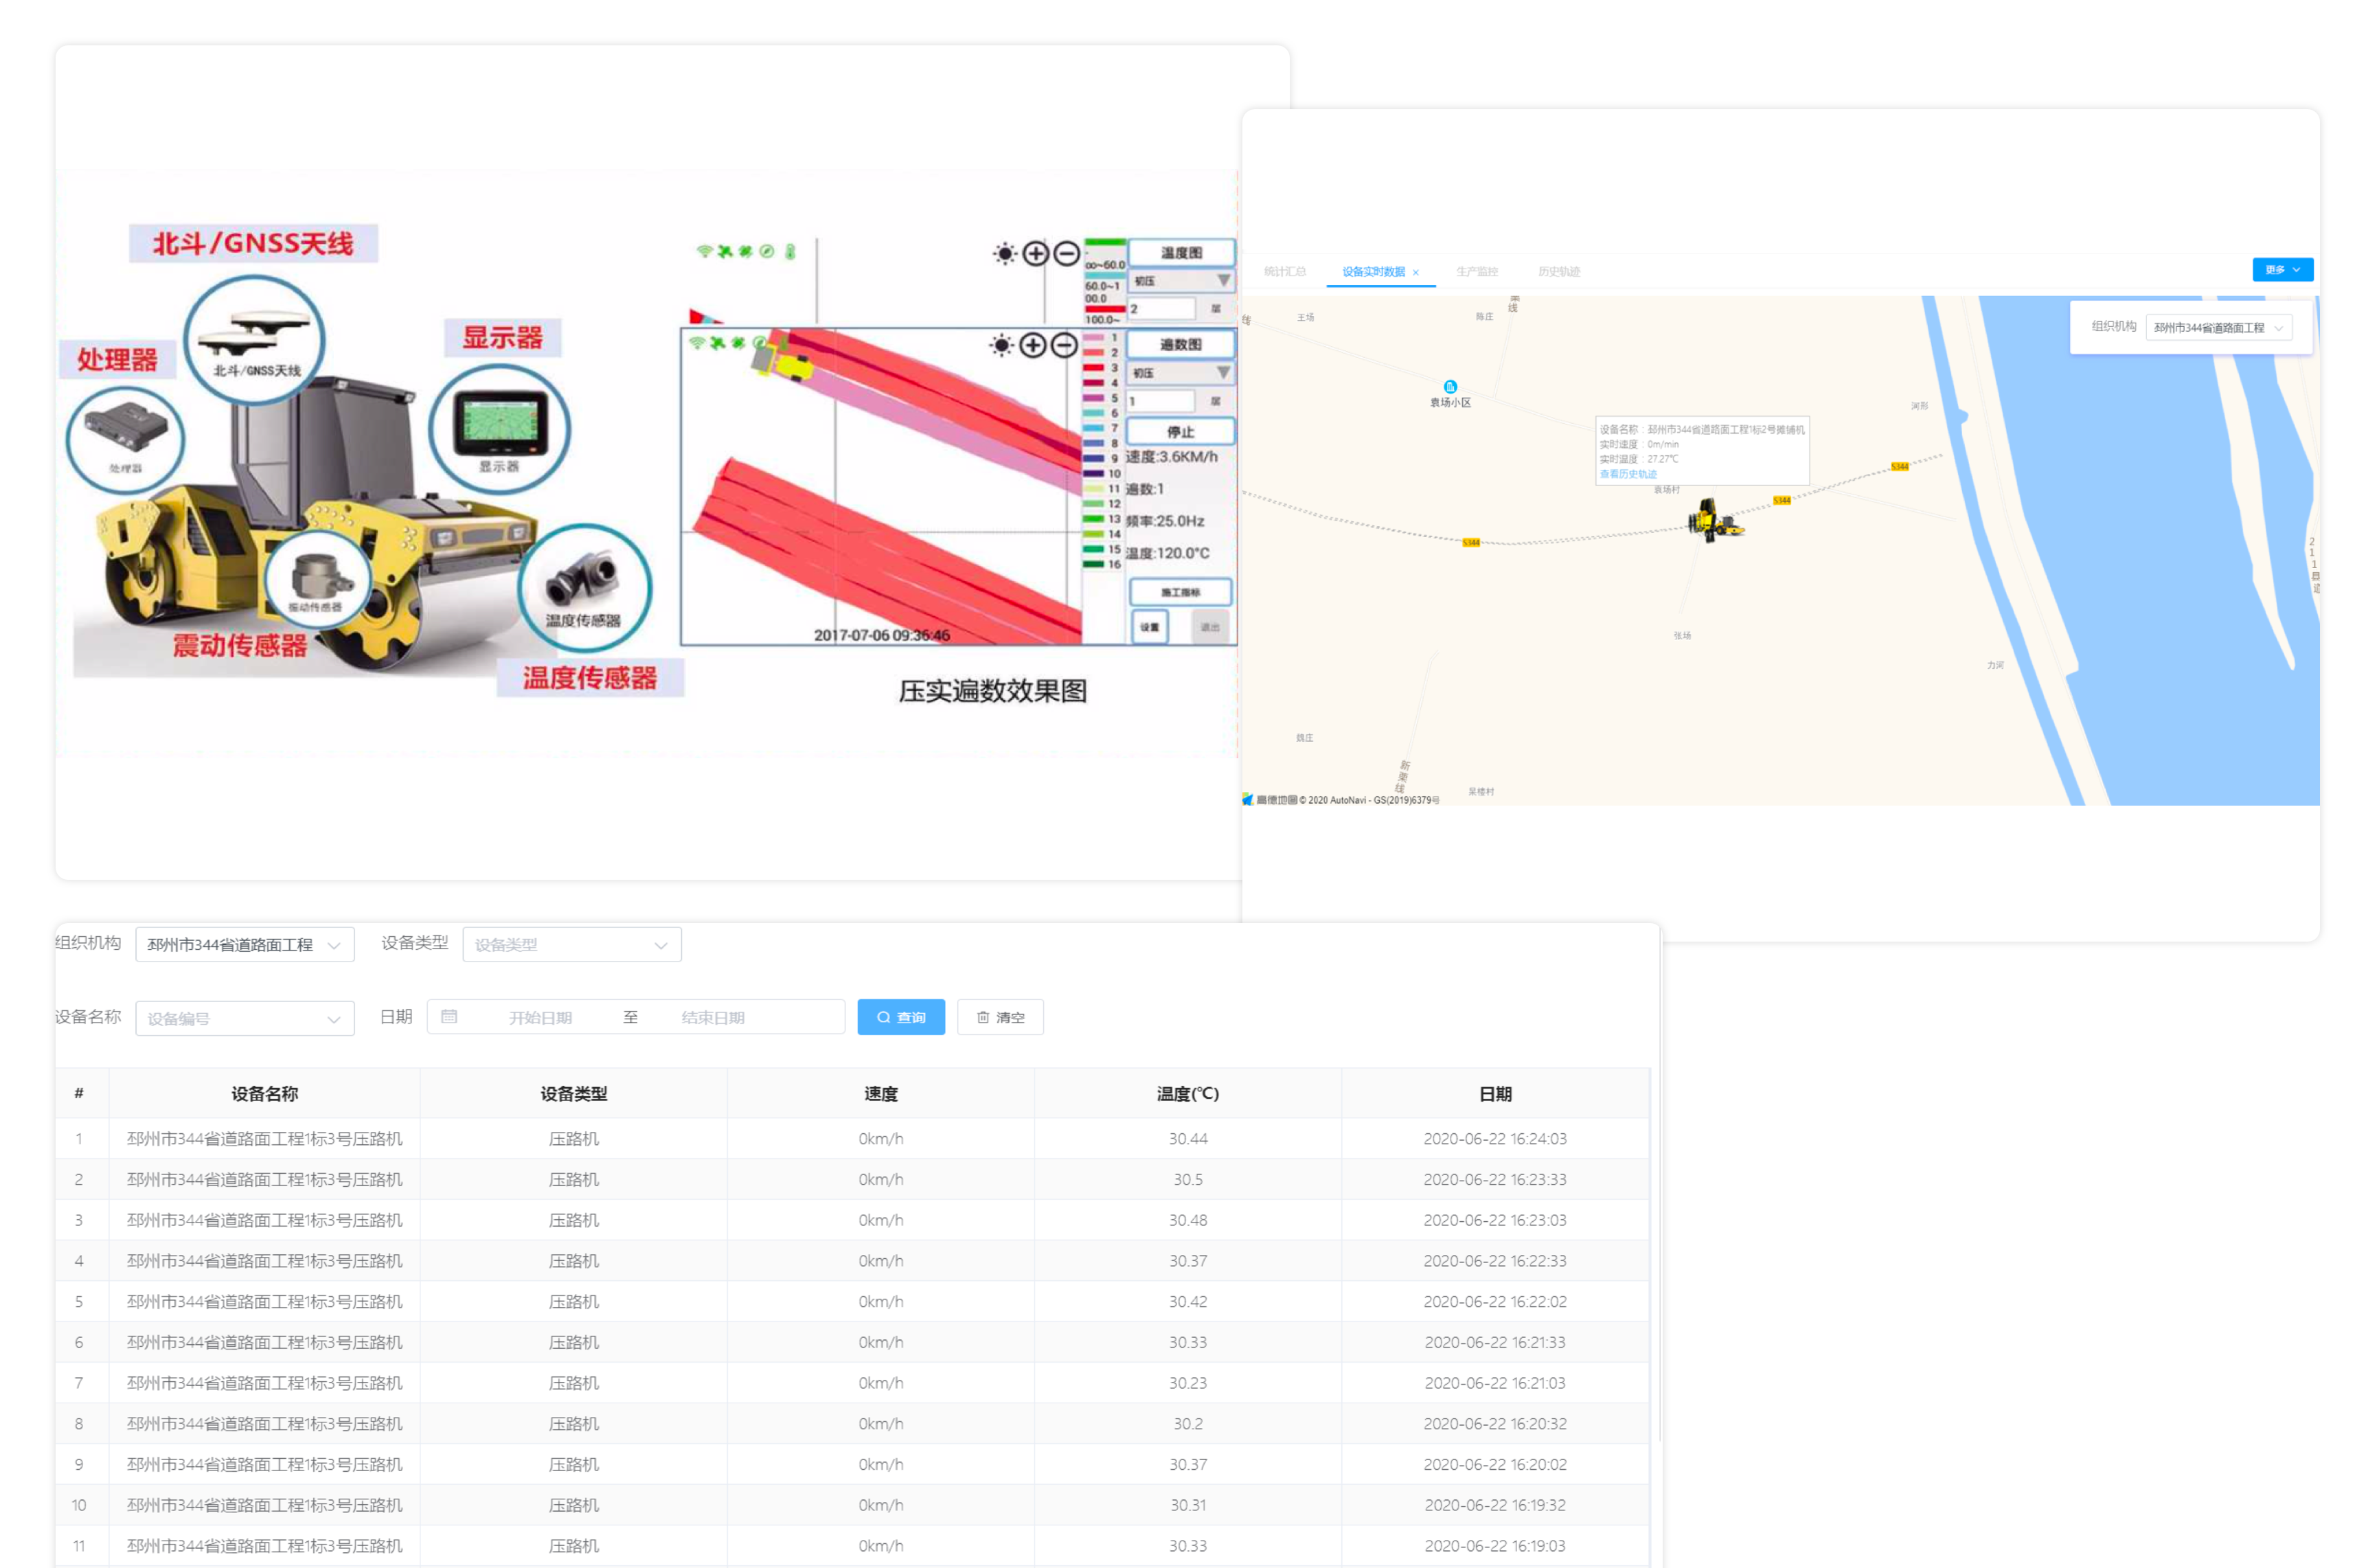Click 查看历史轨迹 link in map popup

point(1627,474)
